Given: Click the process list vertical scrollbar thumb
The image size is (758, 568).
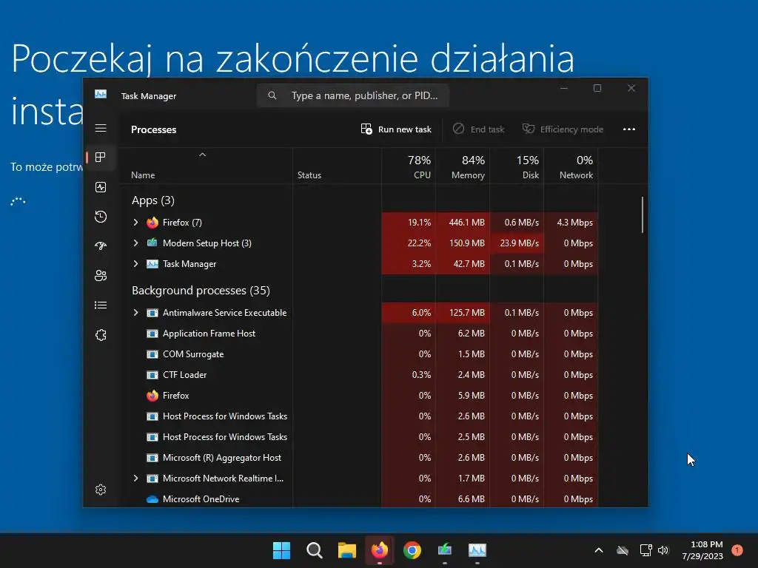Looking at the screenshot, I should (x=643, y=214).
